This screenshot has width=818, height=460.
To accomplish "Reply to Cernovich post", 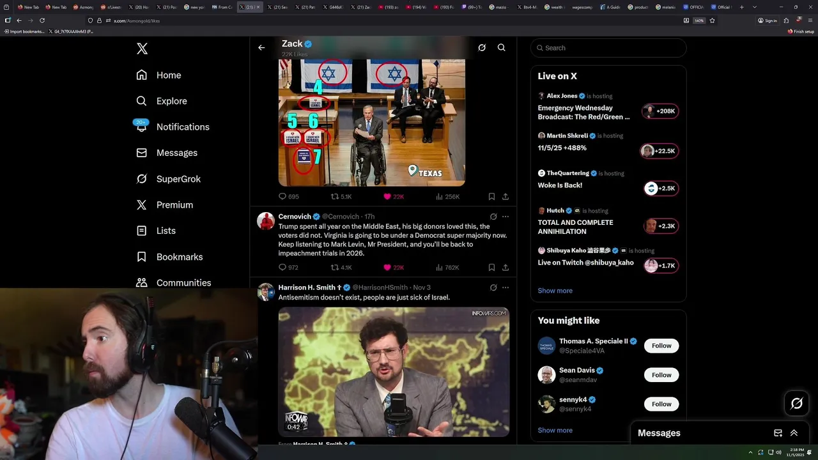I will click(289, 268).
